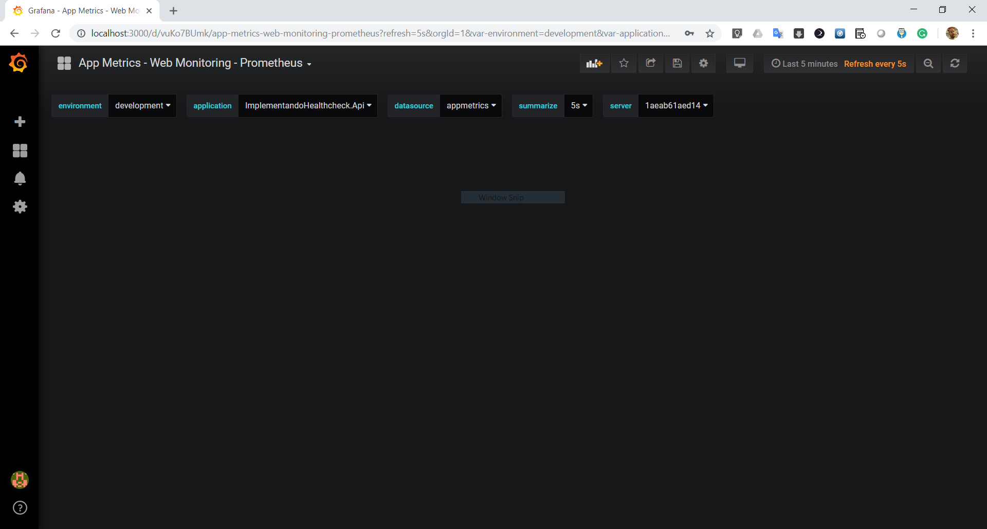The width and height of the screenshot is (987, 529).
Task: Open the Alerting bell in the sidebar
Action: click(20, 178)
